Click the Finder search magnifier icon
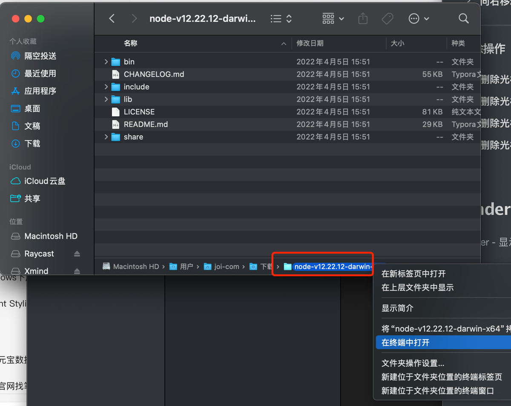This screenshot has width=511, height=406. (x=463, y=19)
